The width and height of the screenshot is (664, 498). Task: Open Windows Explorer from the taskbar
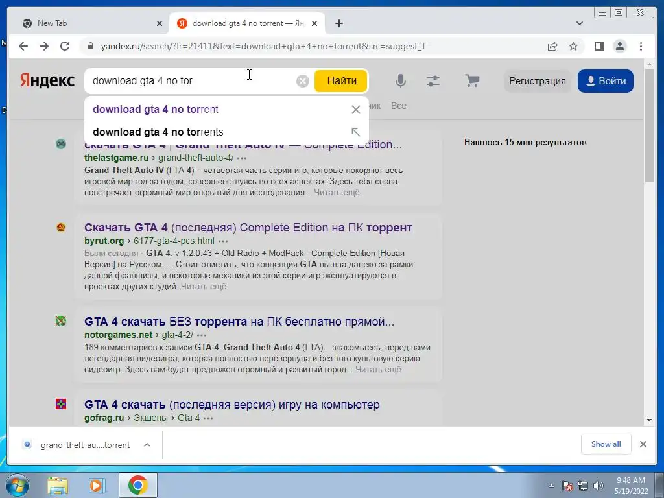(58, 486)
